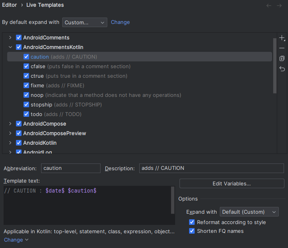The image size is (288, 248).
Task: Open the Expand with dropdown in Options
Action: 249,212
